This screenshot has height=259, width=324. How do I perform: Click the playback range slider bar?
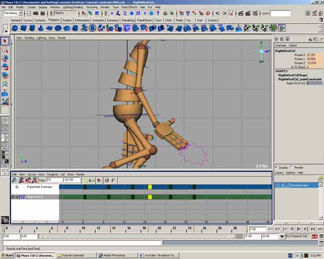137,236
